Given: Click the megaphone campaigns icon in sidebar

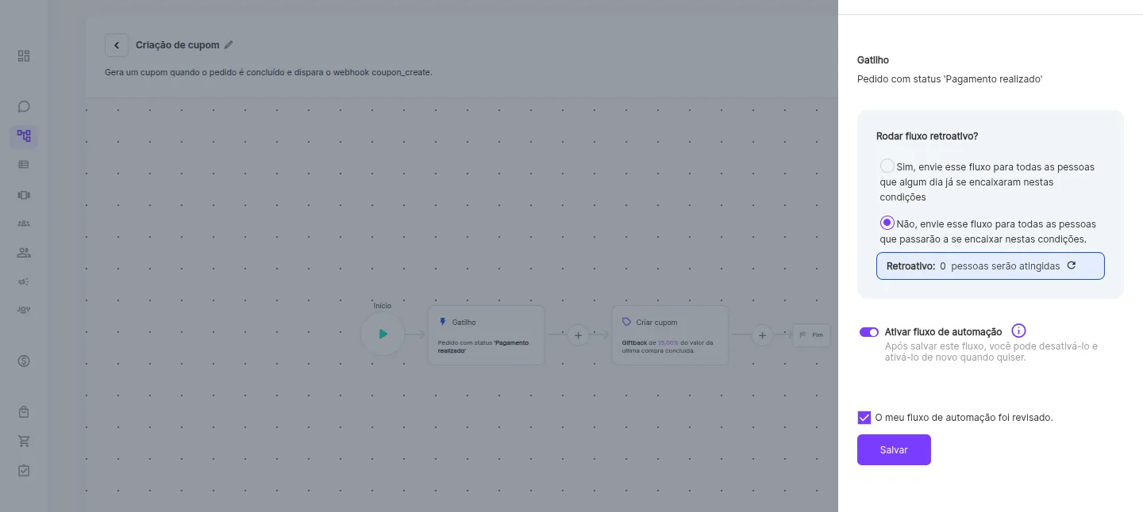Looking at the screenshot, I should tap(24, 281).
